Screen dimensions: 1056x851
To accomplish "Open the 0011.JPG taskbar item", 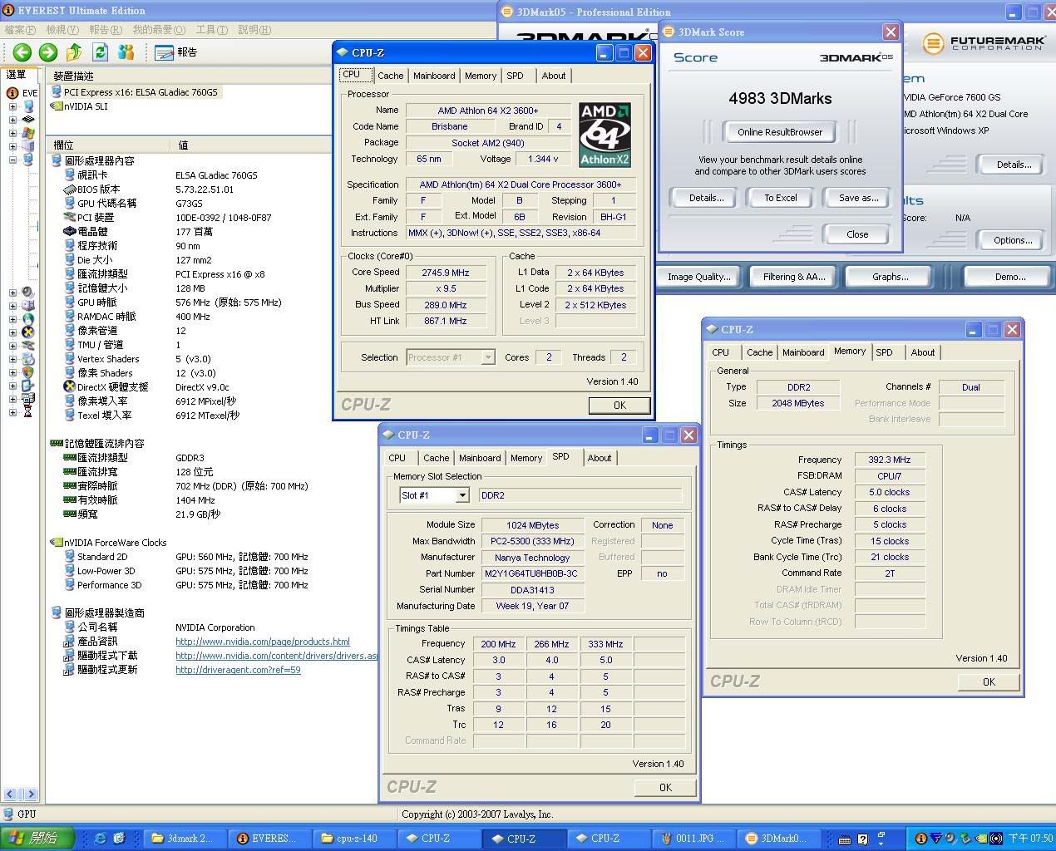I will tap(693, 839).
